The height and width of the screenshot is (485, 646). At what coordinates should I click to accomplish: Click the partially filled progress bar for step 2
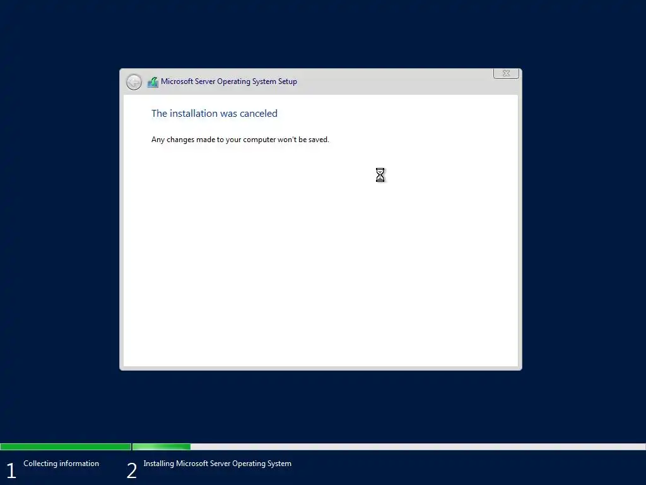[x=389, y=446]
